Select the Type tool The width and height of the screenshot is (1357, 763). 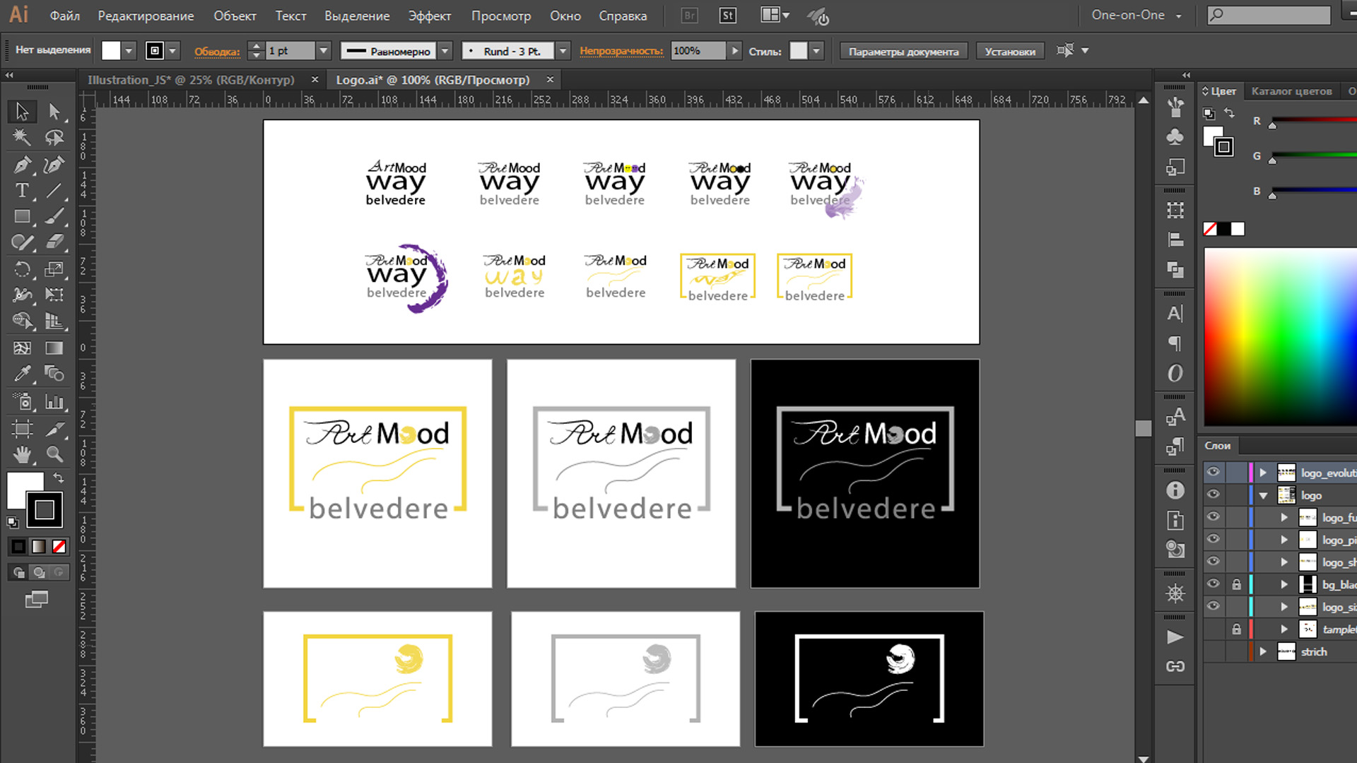coord(22,191)
